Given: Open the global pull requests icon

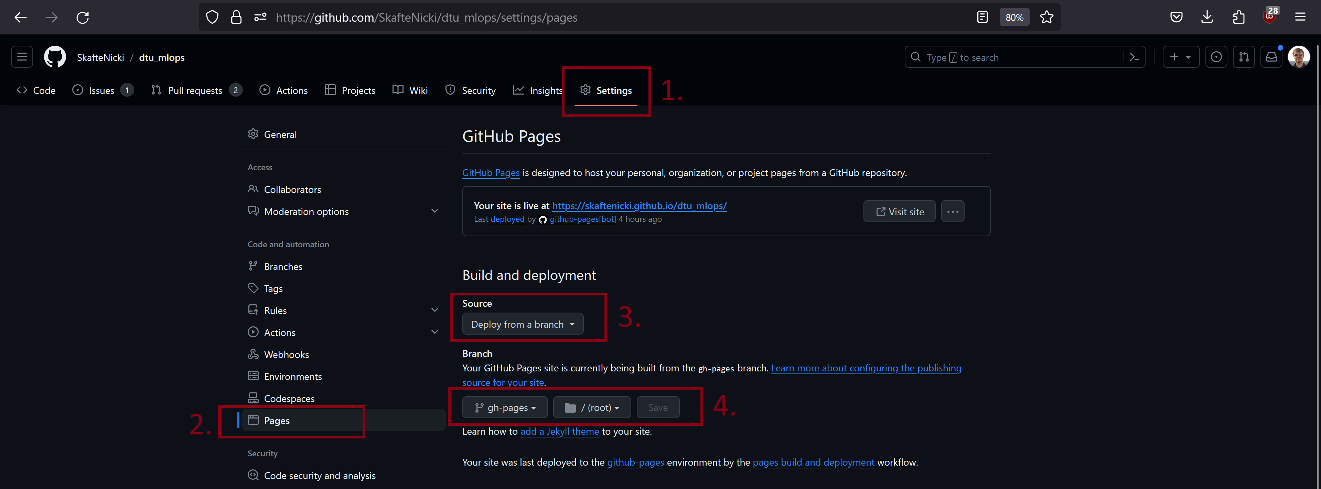Looking at the screenshot, I should [1244, 57].
